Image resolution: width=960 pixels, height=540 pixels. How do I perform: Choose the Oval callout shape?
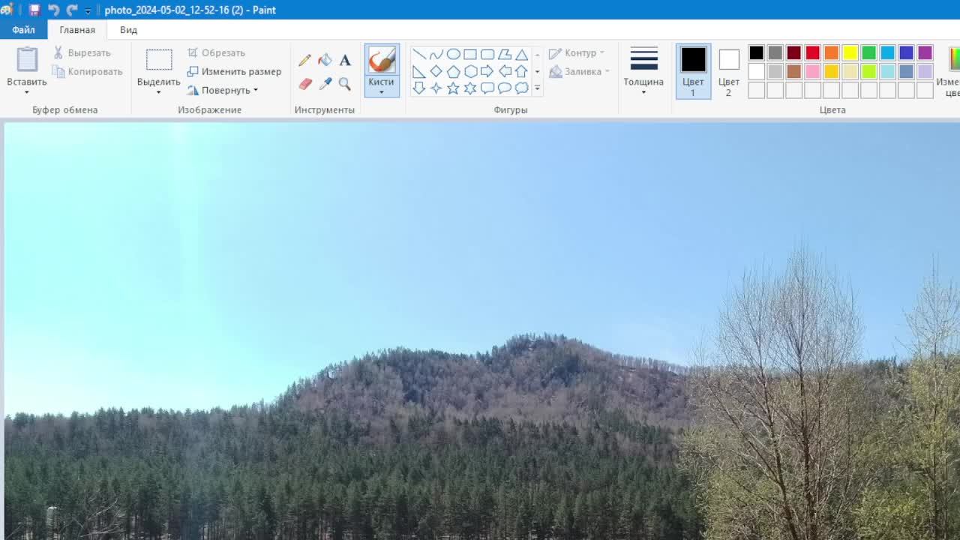click(x=505, y=88)
